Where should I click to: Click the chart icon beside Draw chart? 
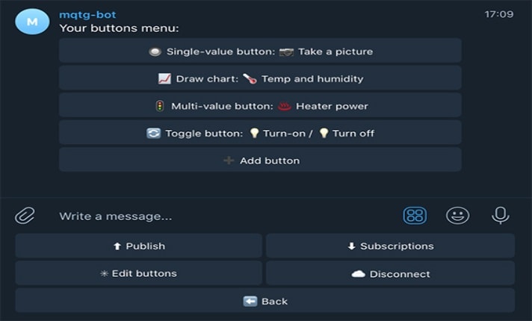164,78
